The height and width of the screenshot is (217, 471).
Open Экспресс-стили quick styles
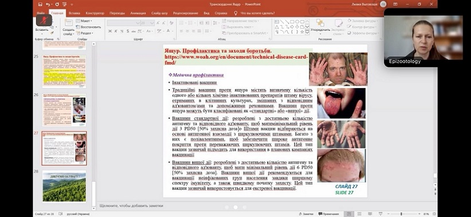(x=339, y=27)
